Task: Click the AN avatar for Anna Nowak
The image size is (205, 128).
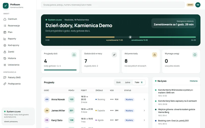Action: tap(47, 99)
